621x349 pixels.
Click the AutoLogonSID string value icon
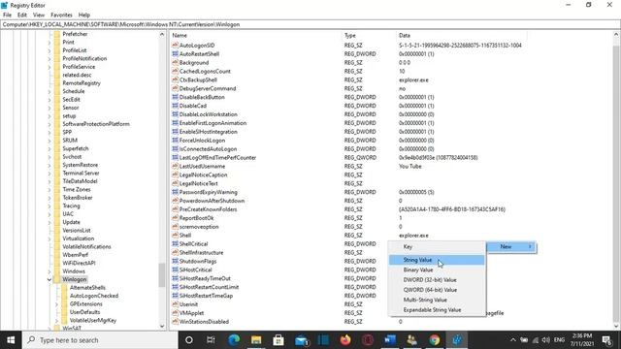tap(175, 46)
